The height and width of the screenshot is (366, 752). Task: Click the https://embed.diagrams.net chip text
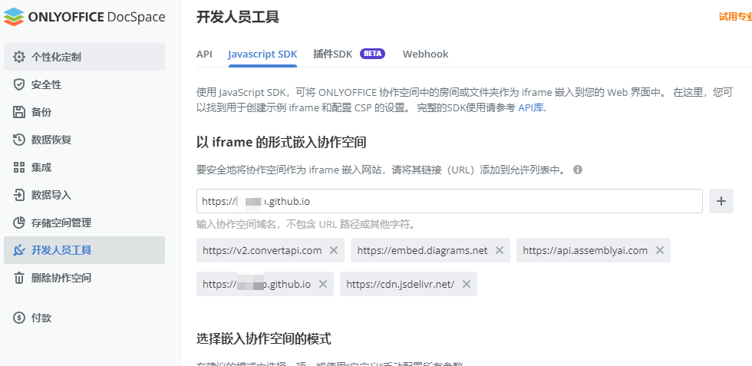coord(422,250)
